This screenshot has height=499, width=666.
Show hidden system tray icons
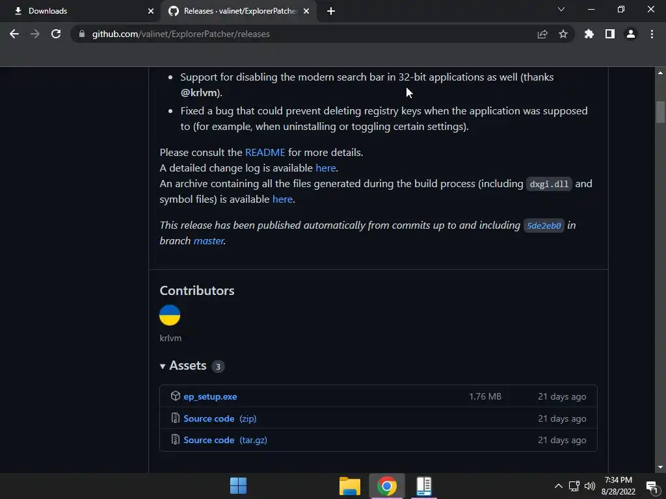[559, 486]
